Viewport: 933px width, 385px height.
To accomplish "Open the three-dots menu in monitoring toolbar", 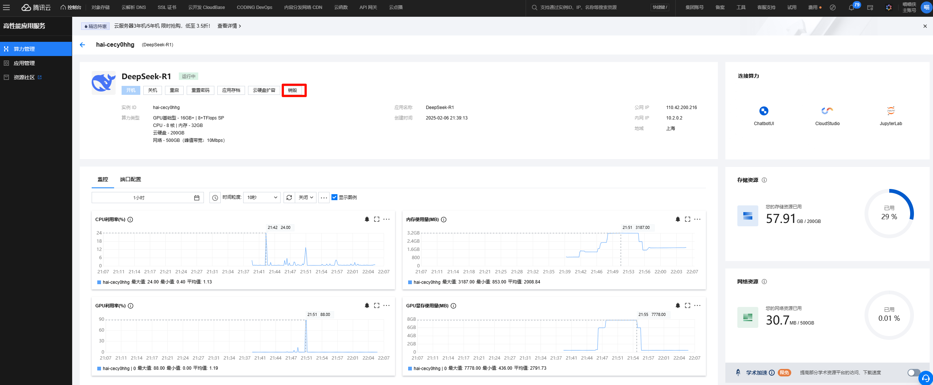I will click(324, 198).
